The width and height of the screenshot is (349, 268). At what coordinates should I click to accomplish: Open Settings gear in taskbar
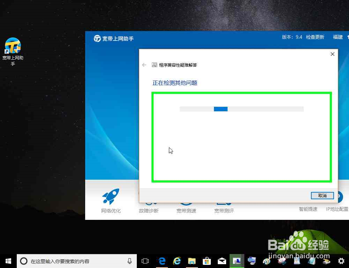coord(341,261)
